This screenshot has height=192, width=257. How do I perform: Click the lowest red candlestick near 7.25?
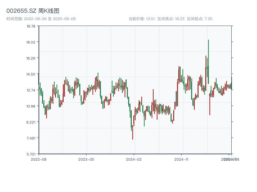click(x=133, y=132)
